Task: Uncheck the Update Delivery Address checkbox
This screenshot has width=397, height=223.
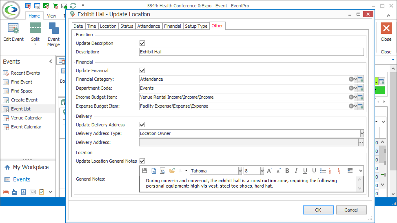Action: (142, 125)
